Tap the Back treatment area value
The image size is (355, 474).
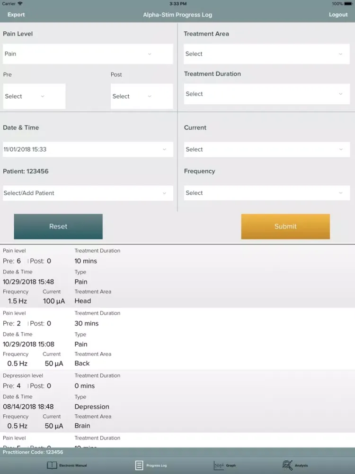click(x=82, y=364)
